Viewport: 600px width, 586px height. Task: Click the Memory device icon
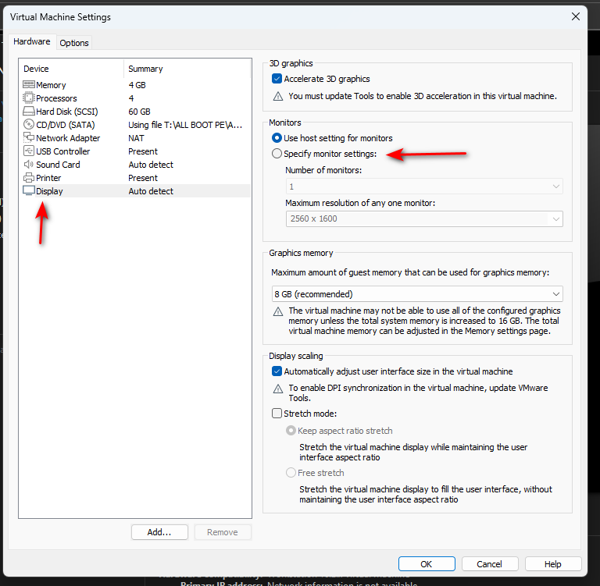coord(29,84)
